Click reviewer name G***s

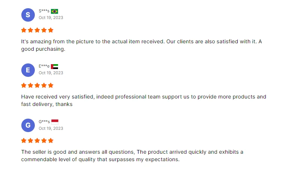coord(44,122)
